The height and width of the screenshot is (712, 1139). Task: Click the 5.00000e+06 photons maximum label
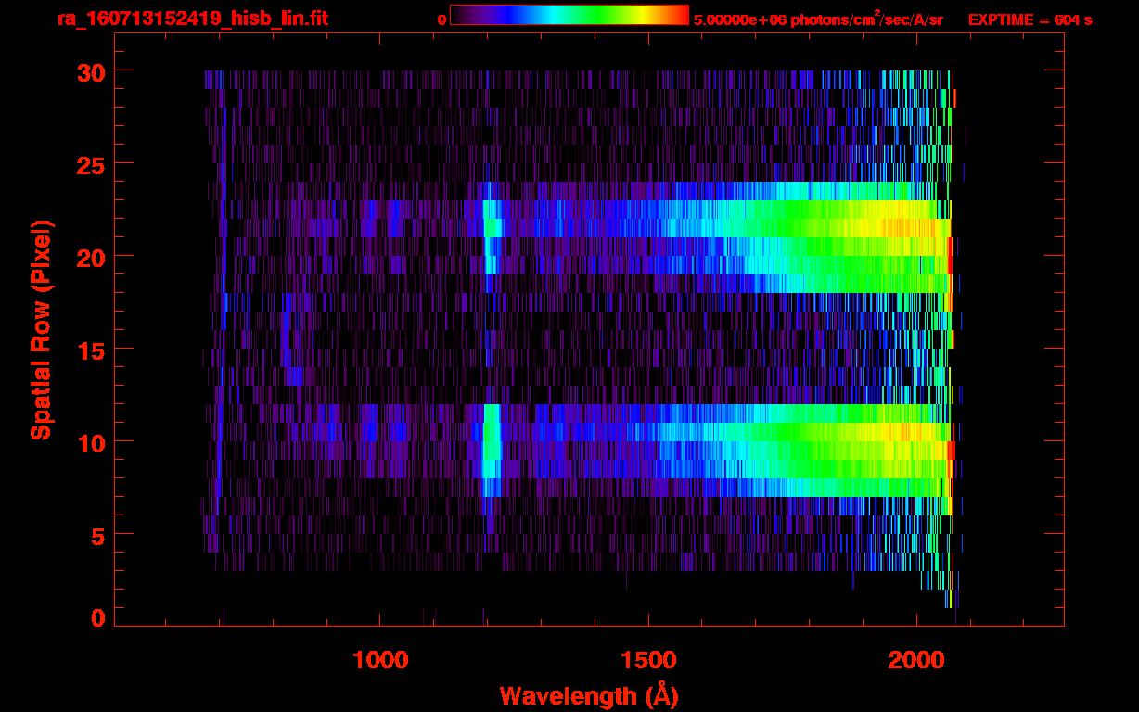coord(818,19)
